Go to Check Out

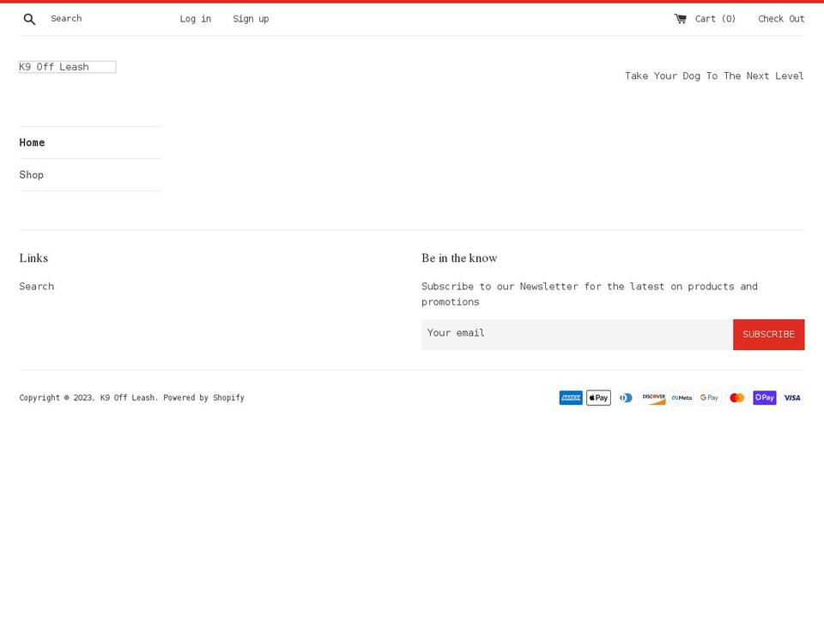tap(781, 19)
